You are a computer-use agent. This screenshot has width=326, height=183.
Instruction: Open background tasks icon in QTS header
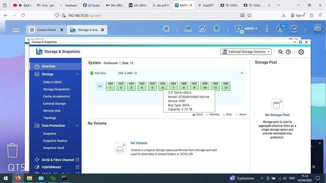pos(188,29)
